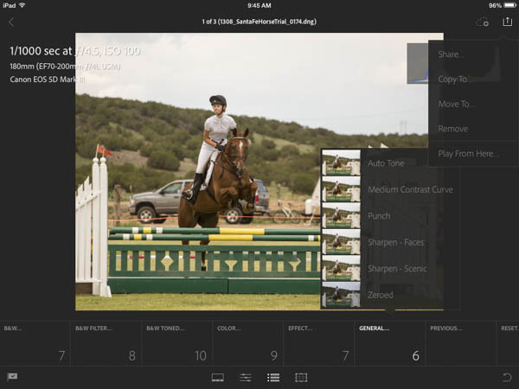Select Share... from the menu
This screenshot has height=389, width=519.
[473, 54]
